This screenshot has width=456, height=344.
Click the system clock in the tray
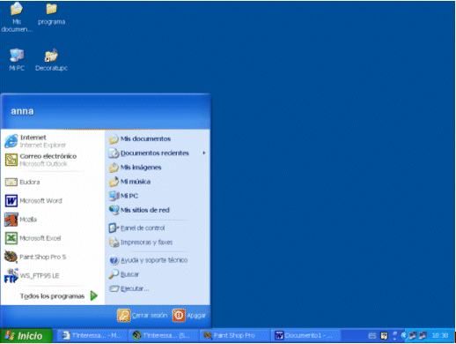[440, 335]
